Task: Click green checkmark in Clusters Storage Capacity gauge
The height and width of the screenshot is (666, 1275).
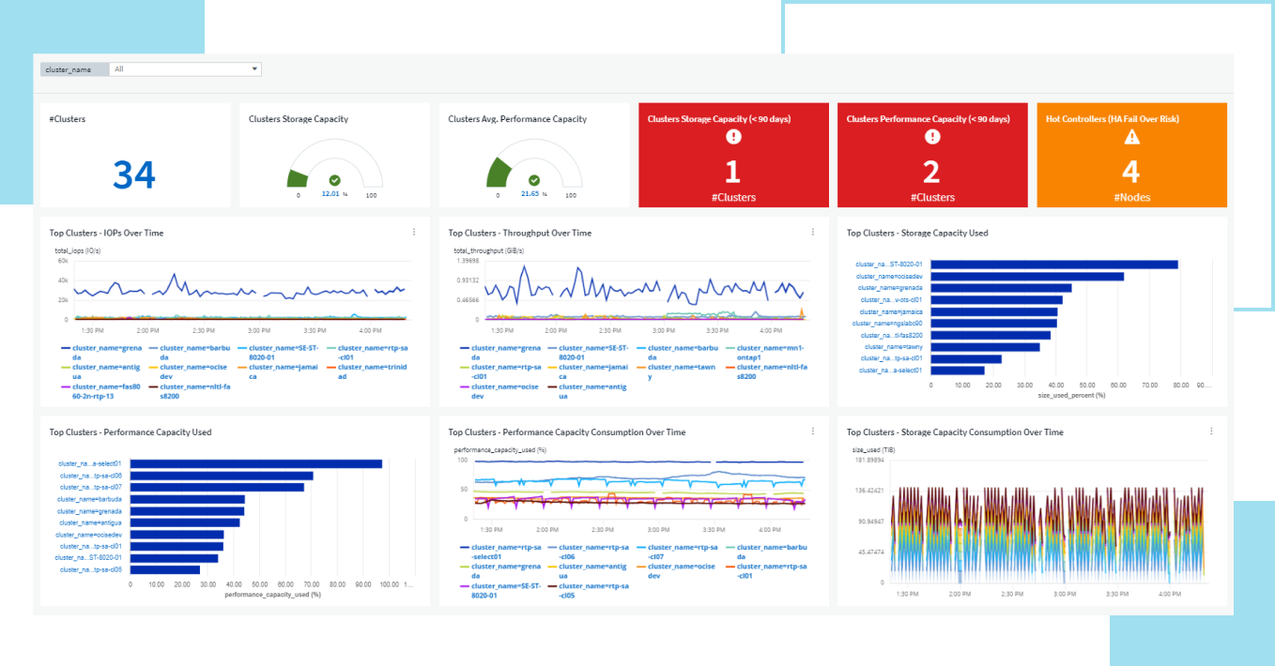Action: pyautogui.click(x=334, y=180)
